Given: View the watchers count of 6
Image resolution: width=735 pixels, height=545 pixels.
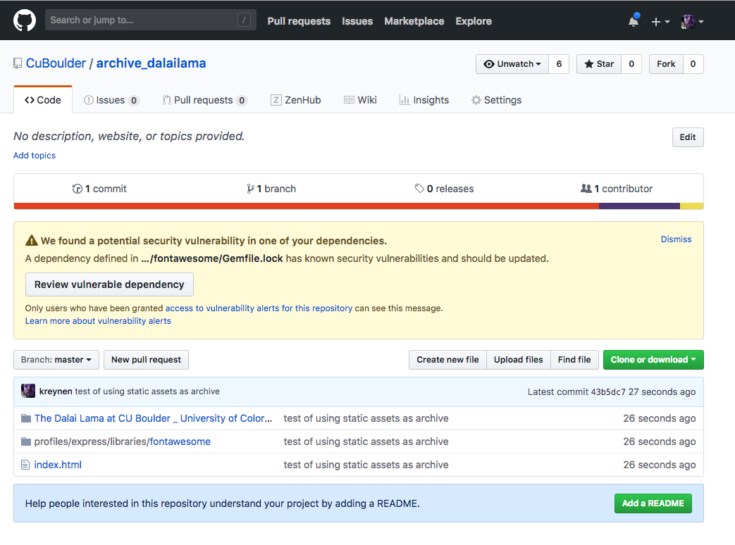Looking at the screenshot, I should pos(559,64).
